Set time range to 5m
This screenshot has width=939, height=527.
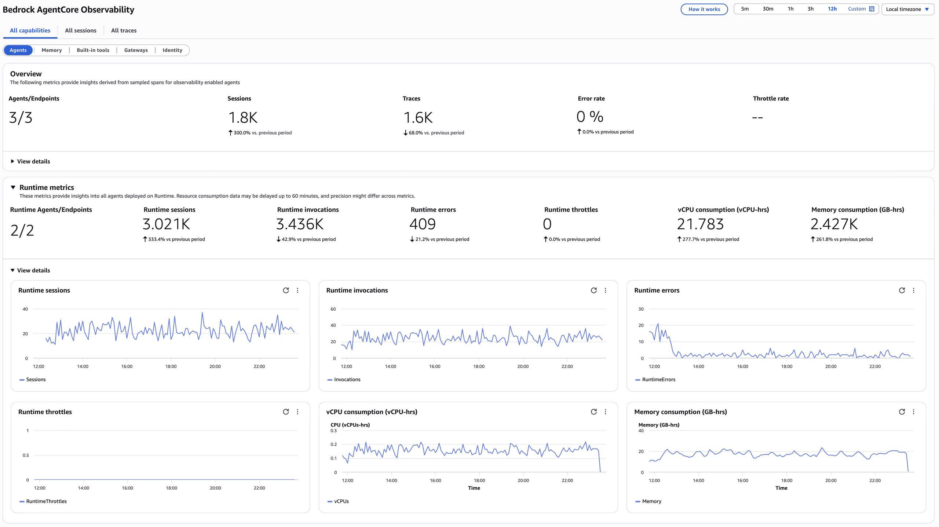coord(745,9)
